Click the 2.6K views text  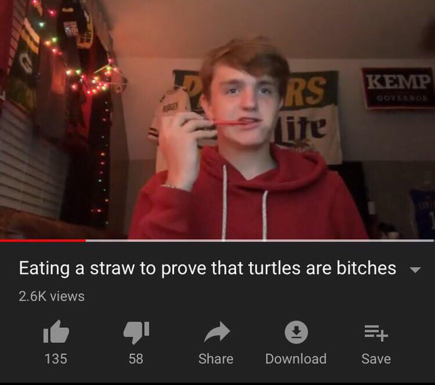(52, 296)
